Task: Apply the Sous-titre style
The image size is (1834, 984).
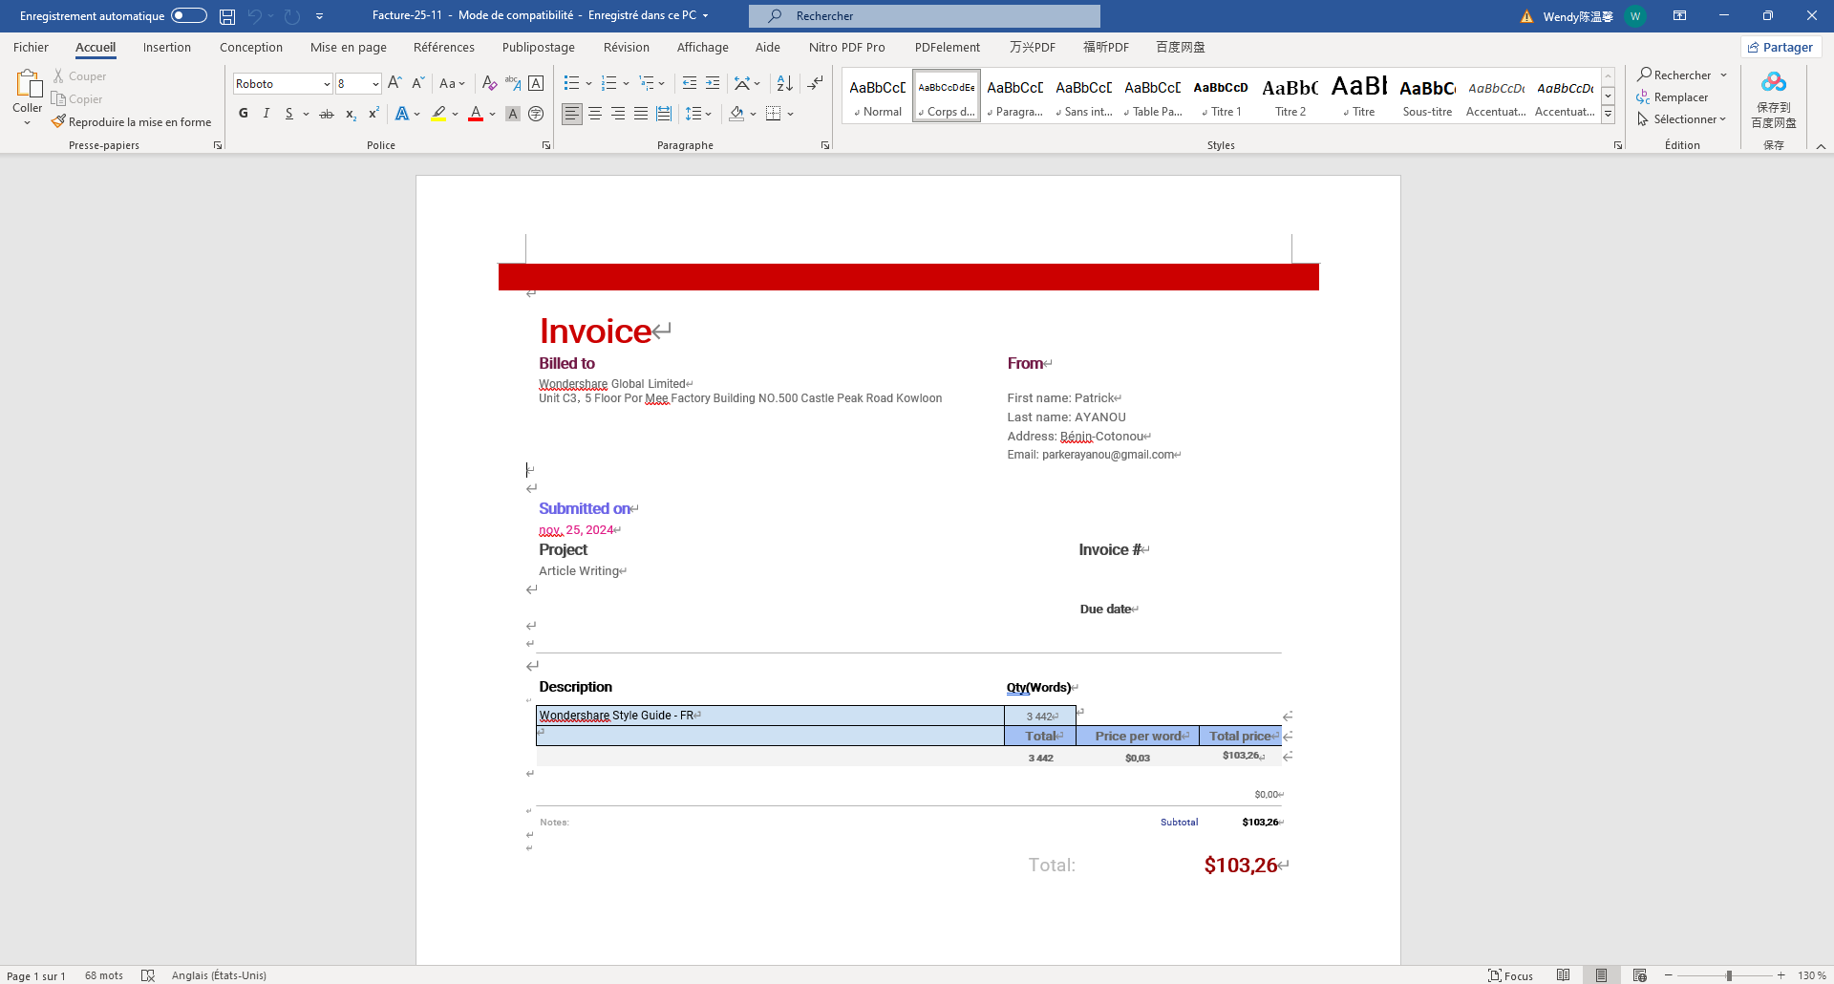Action: pyautogui.click(x=1428, y=96)
